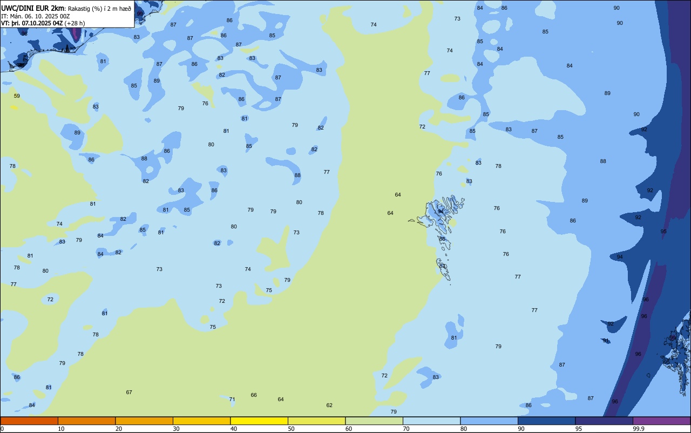Click the 40–50 bright yellow legend swatch
Viewport: 691px width, 433px height.
coord(259,421)
